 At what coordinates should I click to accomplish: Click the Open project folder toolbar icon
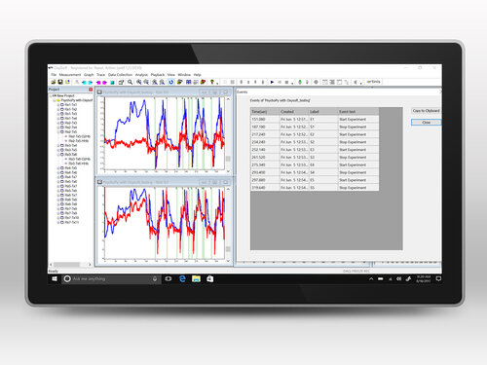pos(54,82)
